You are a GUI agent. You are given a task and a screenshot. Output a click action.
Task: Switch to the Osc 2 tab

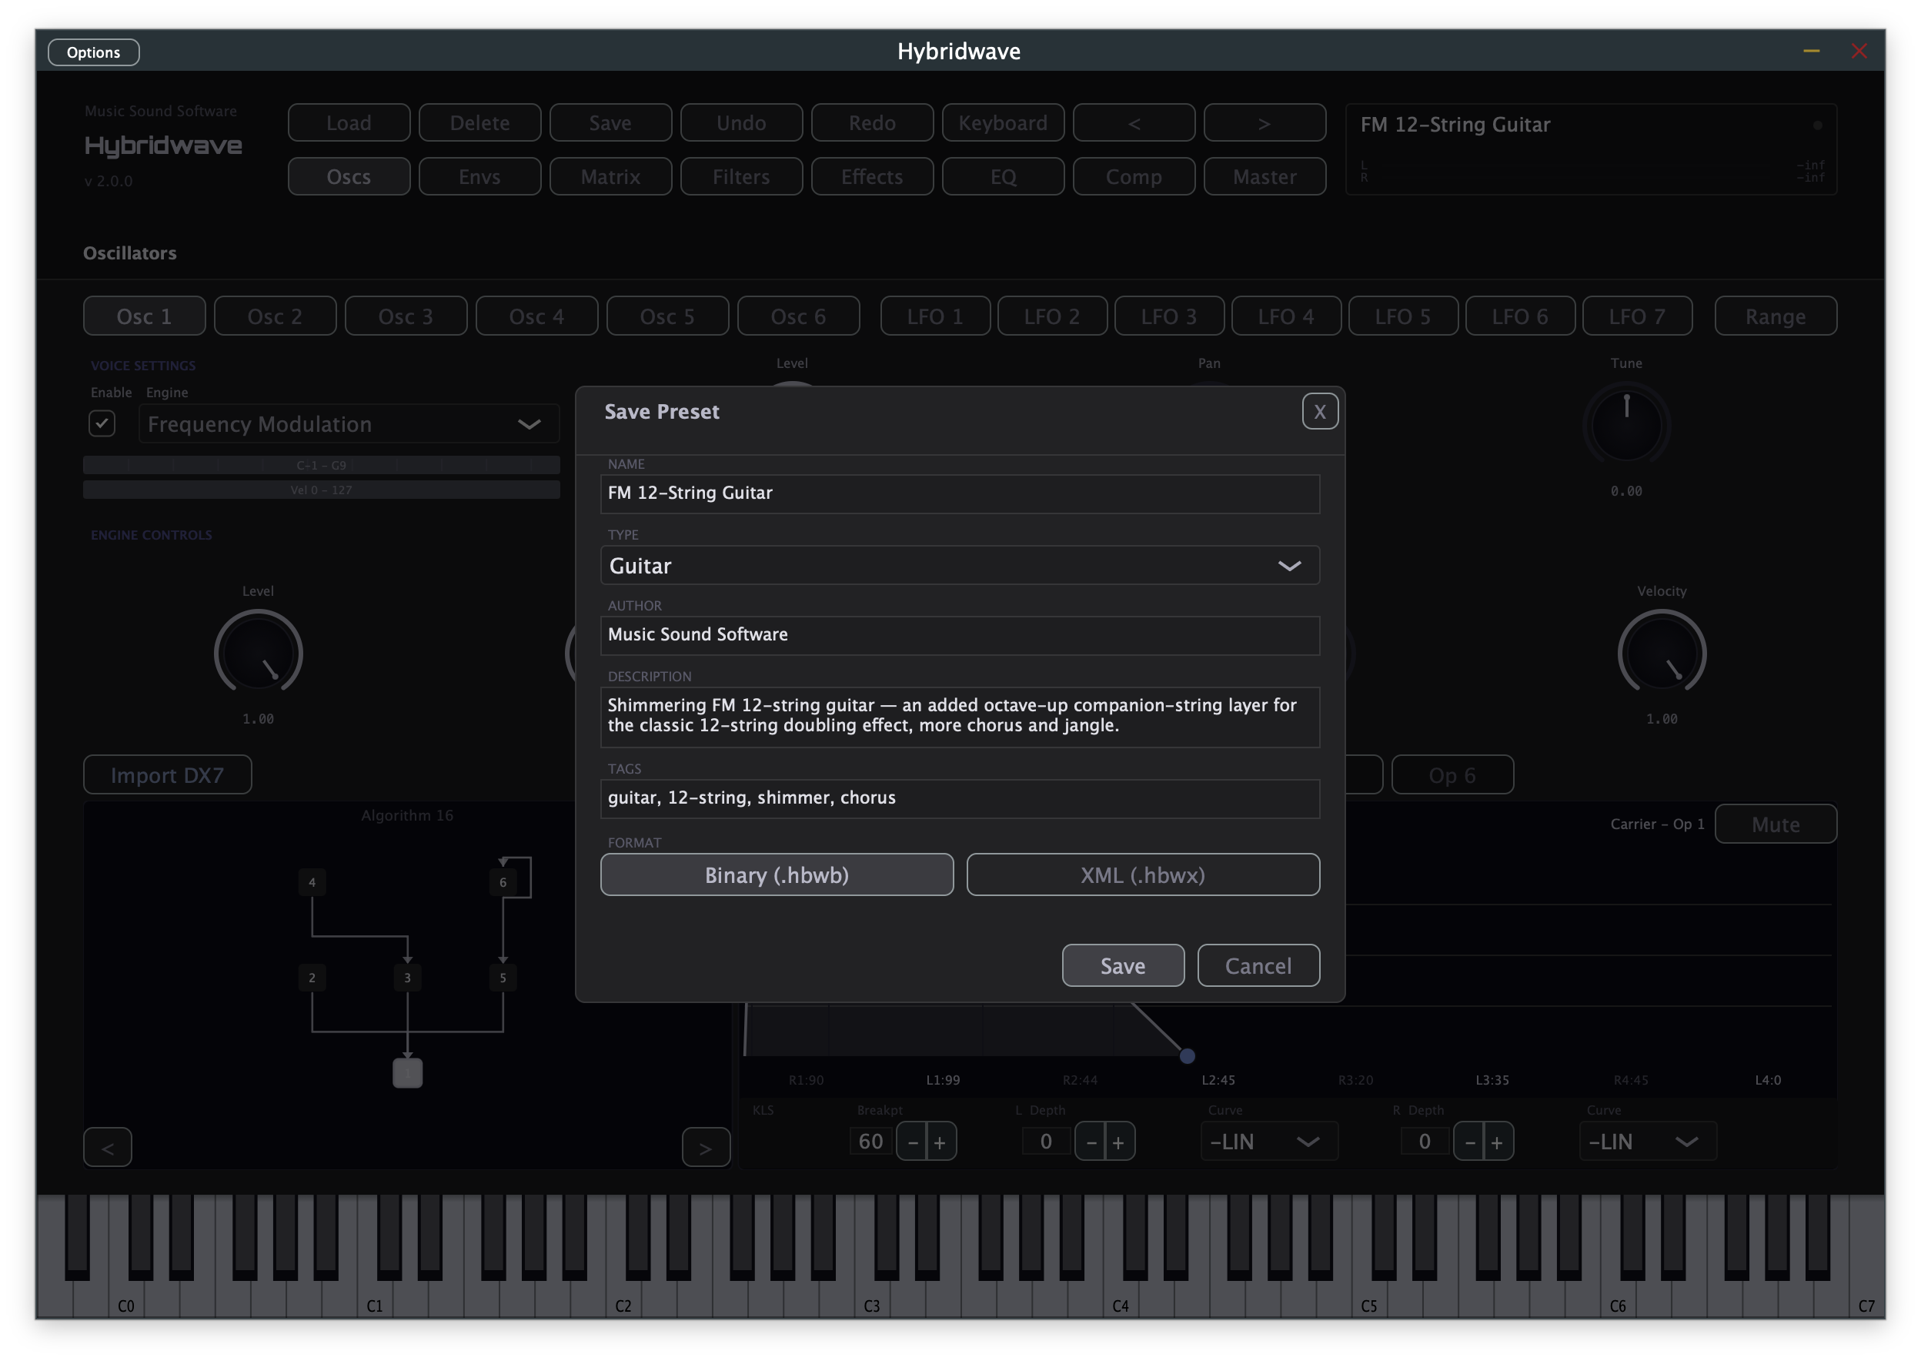[275, 316]
